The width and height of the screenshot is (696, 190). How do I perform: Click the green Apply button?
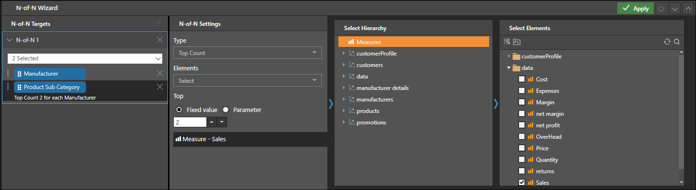pyautogui.click(x=635, y=8)
